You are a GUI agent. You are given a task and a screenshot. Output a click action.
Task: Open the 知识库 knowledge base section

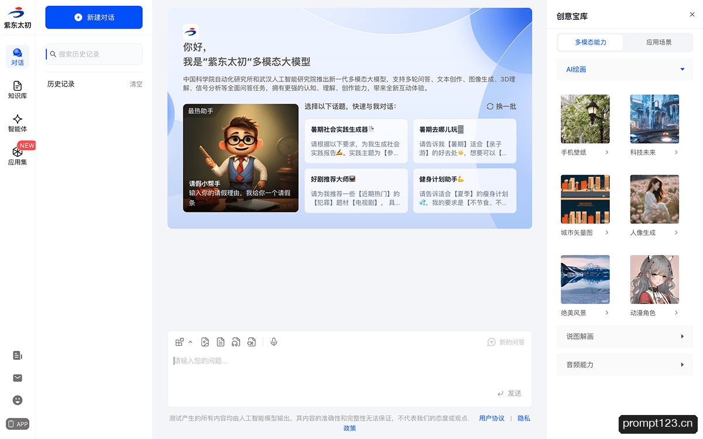point(18,90)
